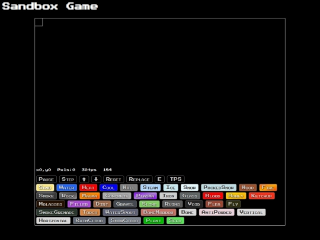Pick the Plasma element
Image resolution: width=320 pixels, height=240 pixels.
coord(145,196)
